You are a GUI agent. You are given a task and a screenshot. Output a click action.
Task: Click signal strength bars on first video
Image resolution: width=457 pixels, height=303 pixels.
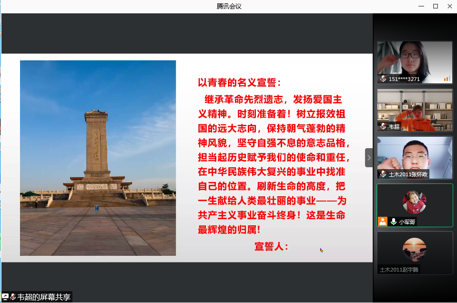click(447, 79)
